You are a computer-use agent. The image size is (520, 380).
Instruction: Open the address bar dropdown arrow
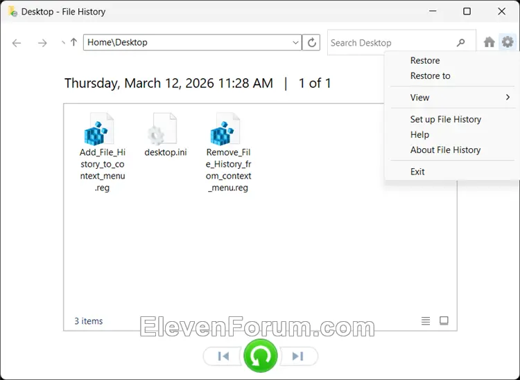pos(295,43)
